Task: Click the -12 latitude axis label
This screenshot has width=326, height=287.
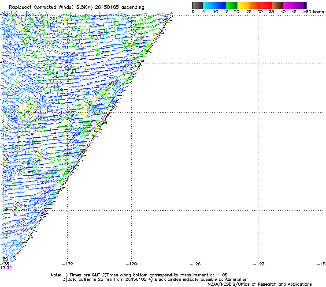Action: [4, 63]
